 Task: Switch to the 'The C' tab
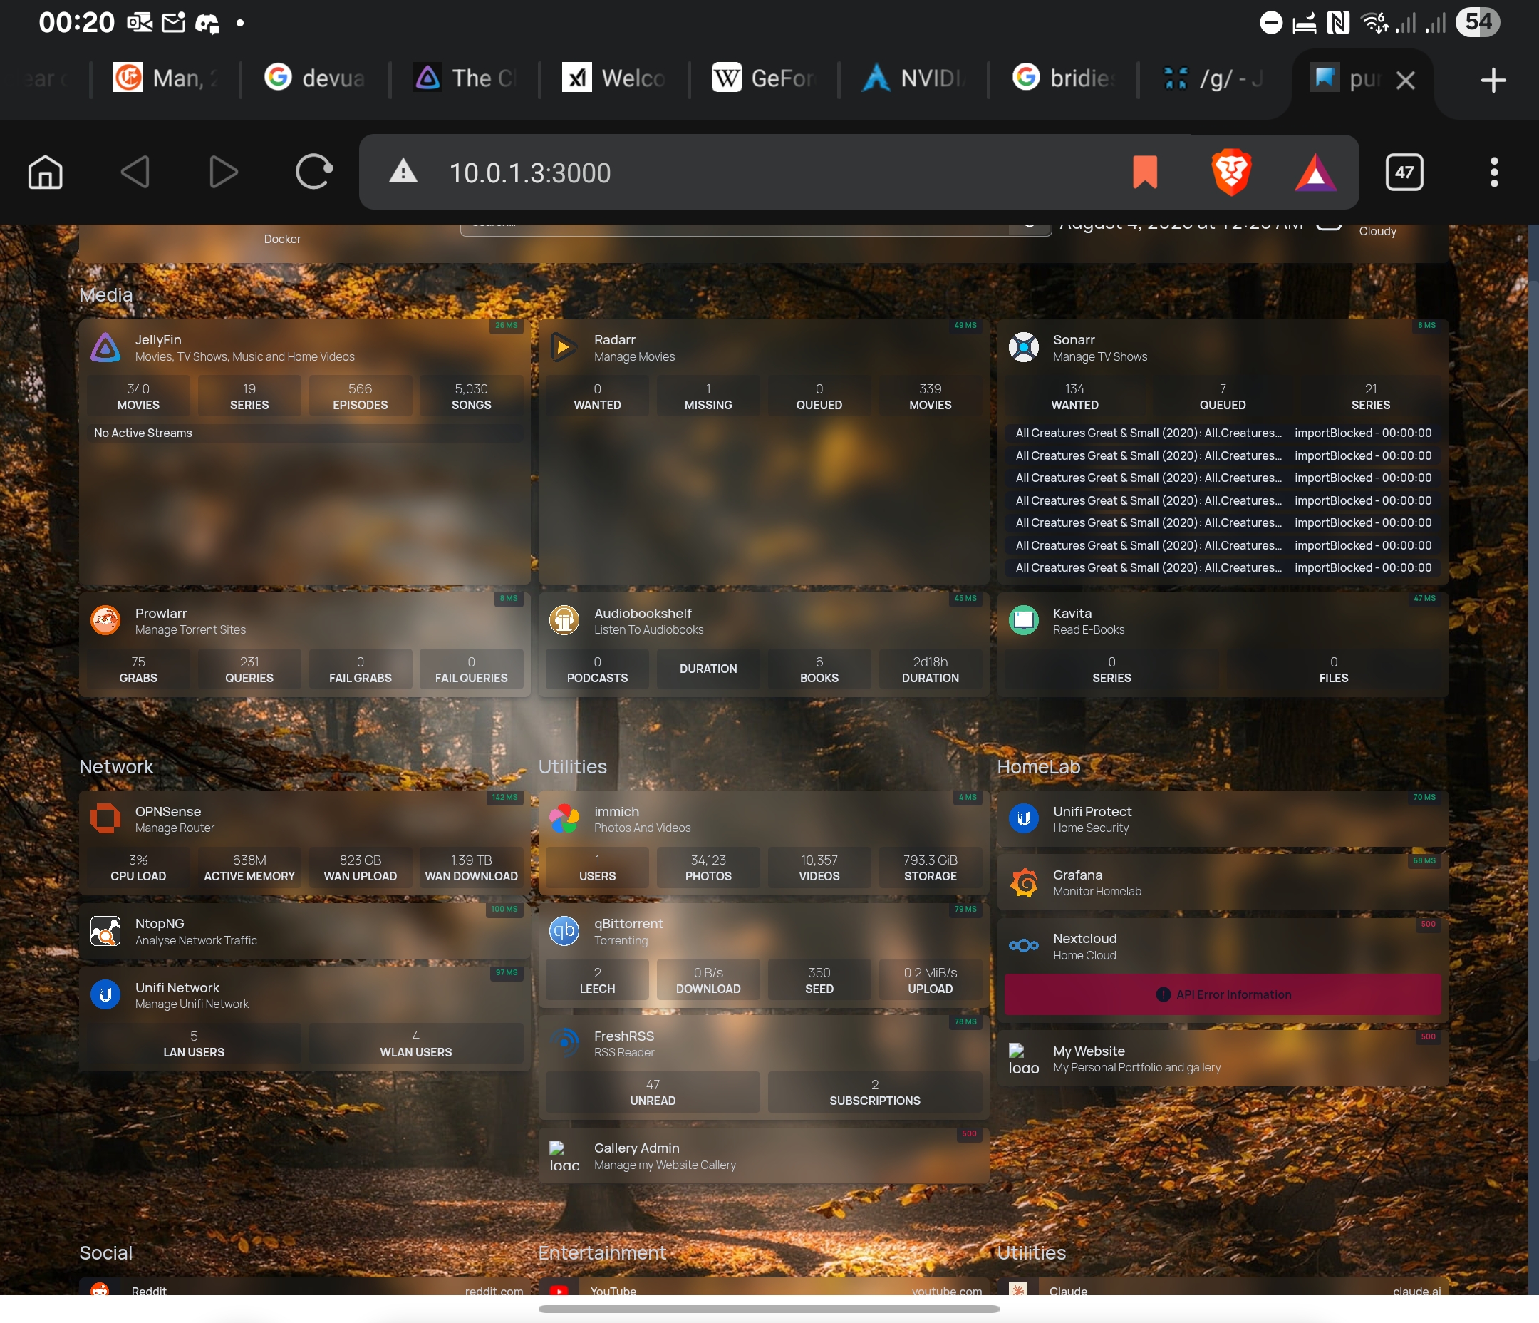tap(466, 78)
